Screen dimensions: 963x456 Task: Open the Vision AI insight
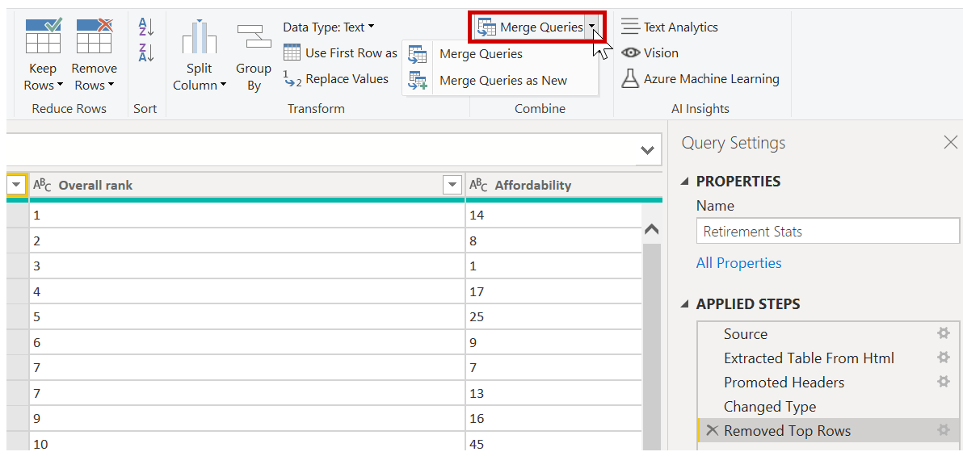point(650,53)
